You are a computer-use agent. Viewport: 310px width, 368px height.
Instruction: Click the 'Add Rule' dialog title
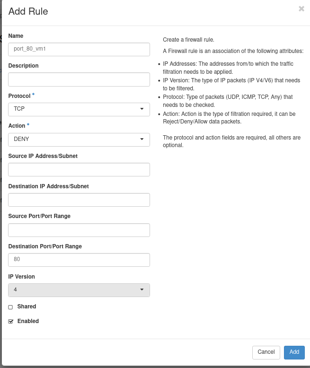coord(28,11)
